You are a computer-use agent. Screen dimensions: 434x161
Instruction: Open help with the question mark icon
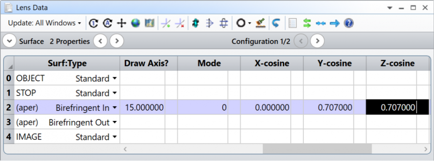[349, 23]
